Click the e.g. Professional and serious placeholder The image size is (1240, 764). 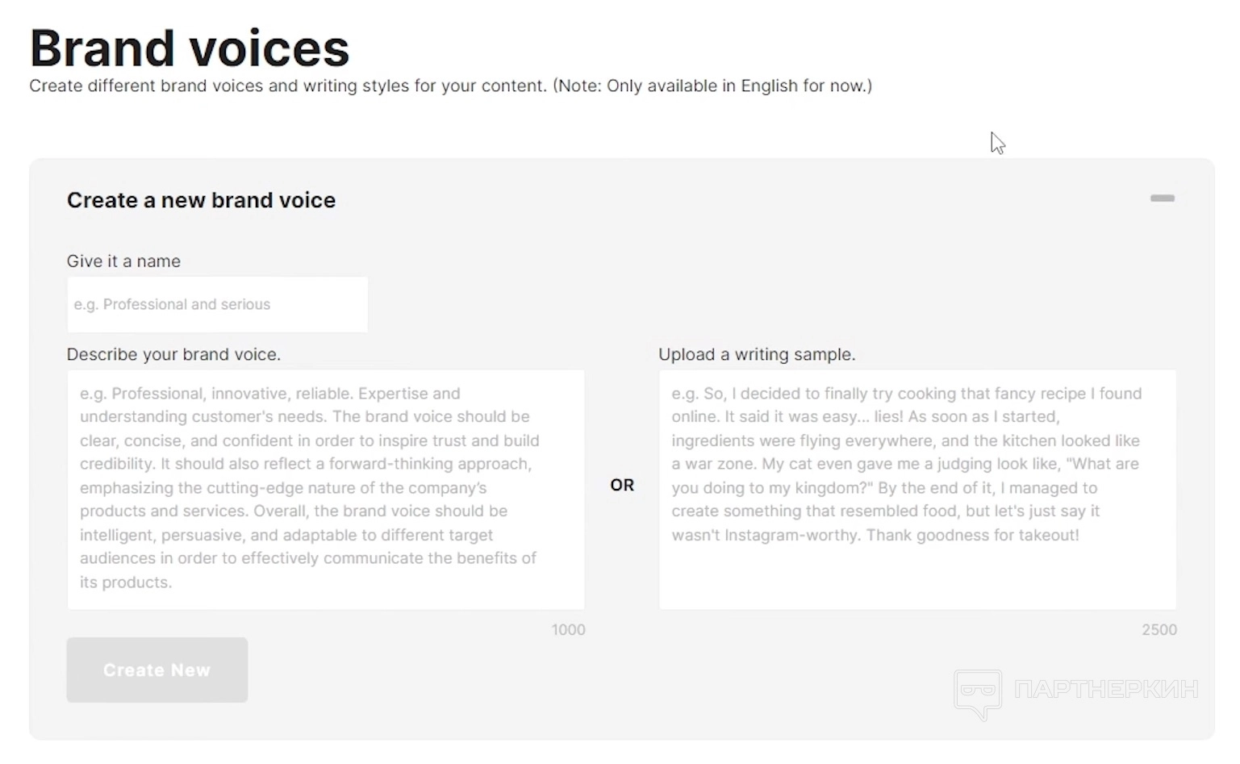172,304
